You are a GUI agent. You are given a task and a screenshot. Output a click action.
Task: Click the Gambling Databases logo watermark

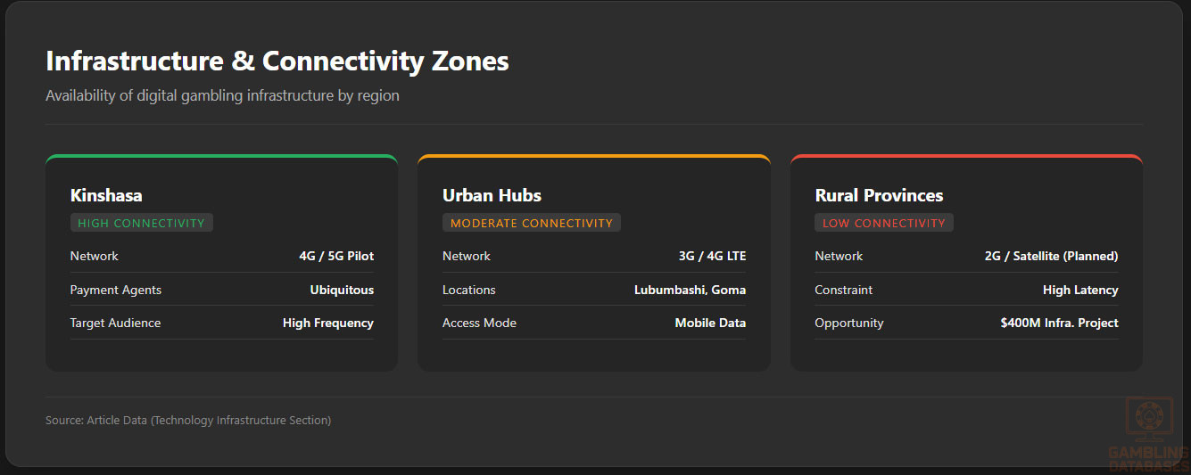point(1148,435)
